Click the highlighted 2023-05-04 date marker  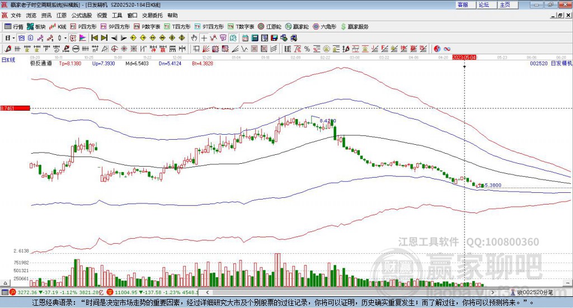pos(464,57)
